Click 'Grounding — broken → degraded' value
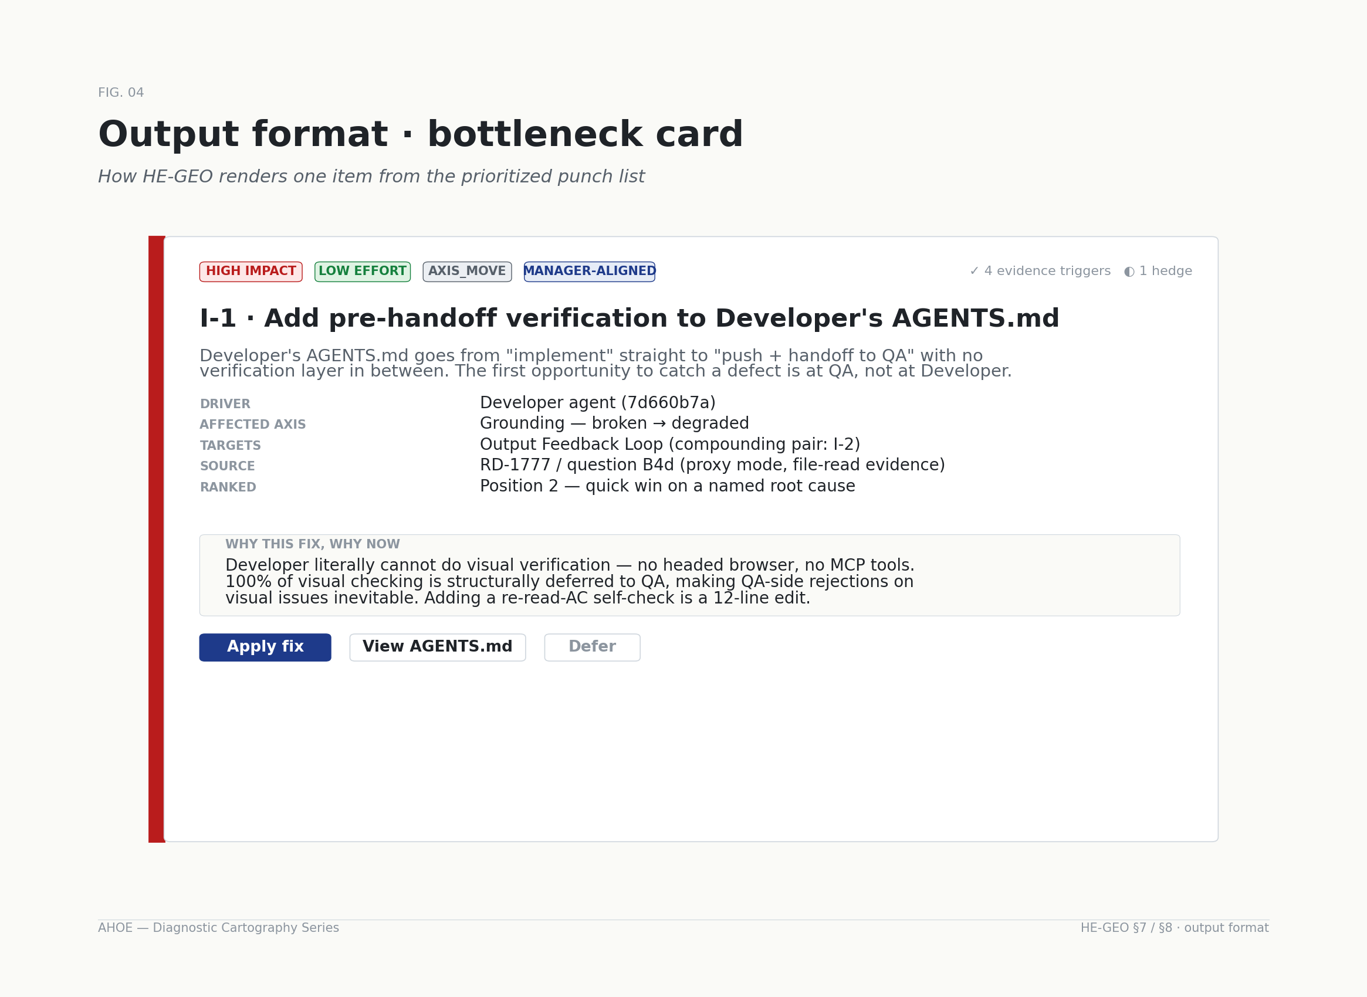The width and height of the screenshot is (1367, 997). point(615,423)
